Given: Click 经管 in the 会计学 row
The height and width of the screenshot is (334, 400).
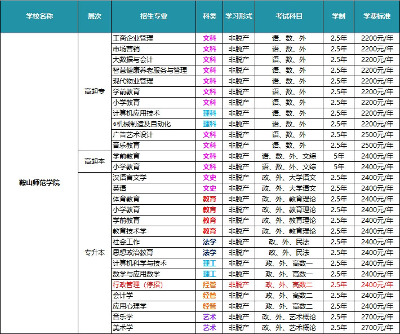Looking at the screenshot, I should pos(210,296).
